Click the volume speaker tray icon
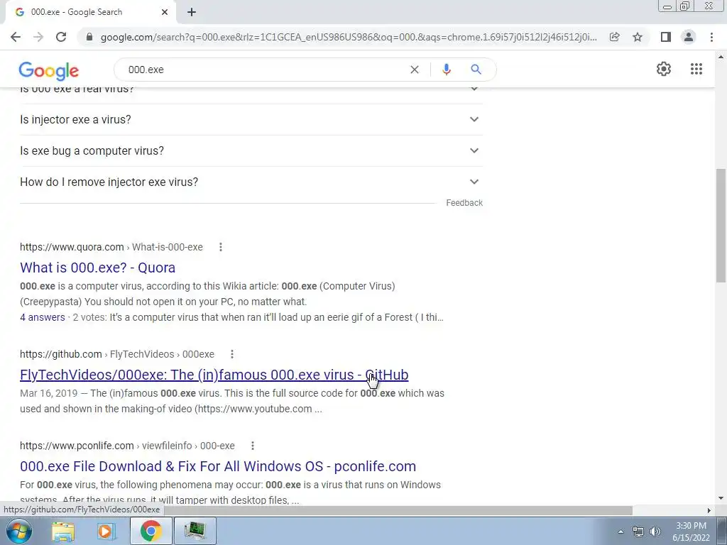Image resolution: width=727 pixels, height=545 pixels. (x=655, y=532)
